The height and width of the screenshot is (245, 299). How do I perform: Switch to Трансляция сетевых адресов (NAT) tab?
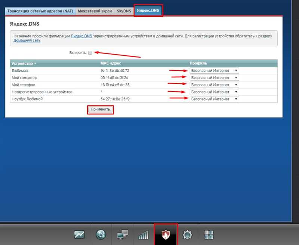point(40,11)
